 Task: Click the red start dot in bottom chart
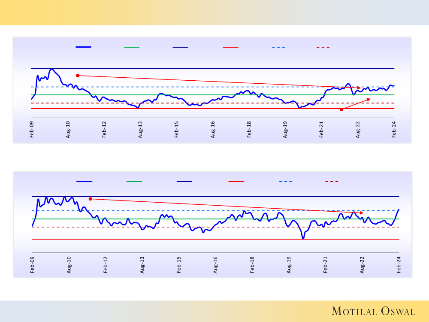pyautogui.click(x=90, y=199)
